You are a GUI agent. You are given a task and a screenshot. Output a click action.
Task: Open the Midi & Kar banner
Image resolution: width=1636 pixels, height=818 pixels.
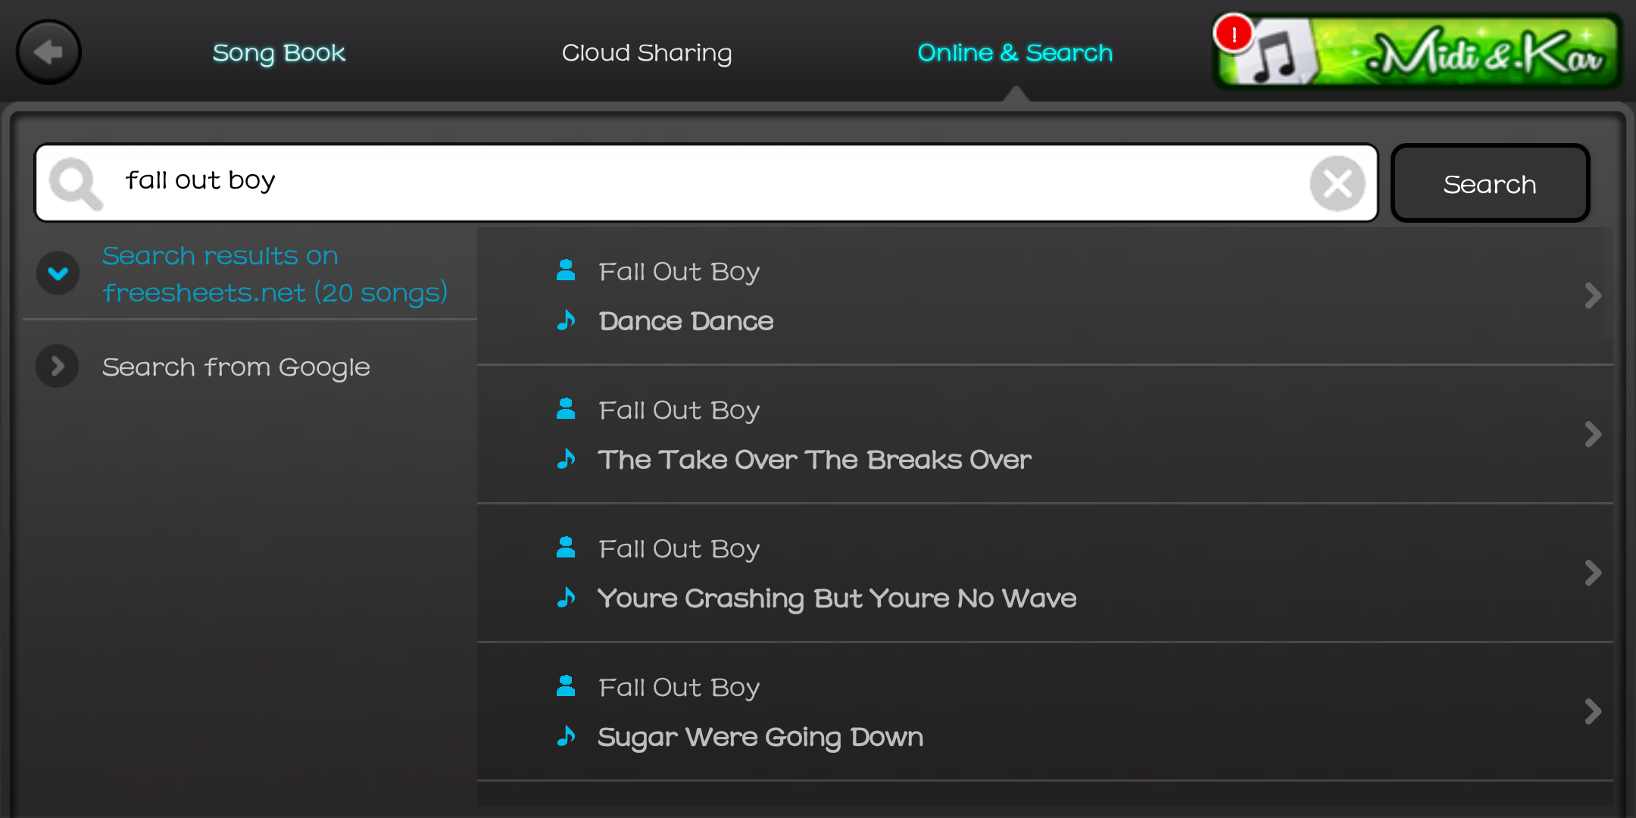point(1418,52)
